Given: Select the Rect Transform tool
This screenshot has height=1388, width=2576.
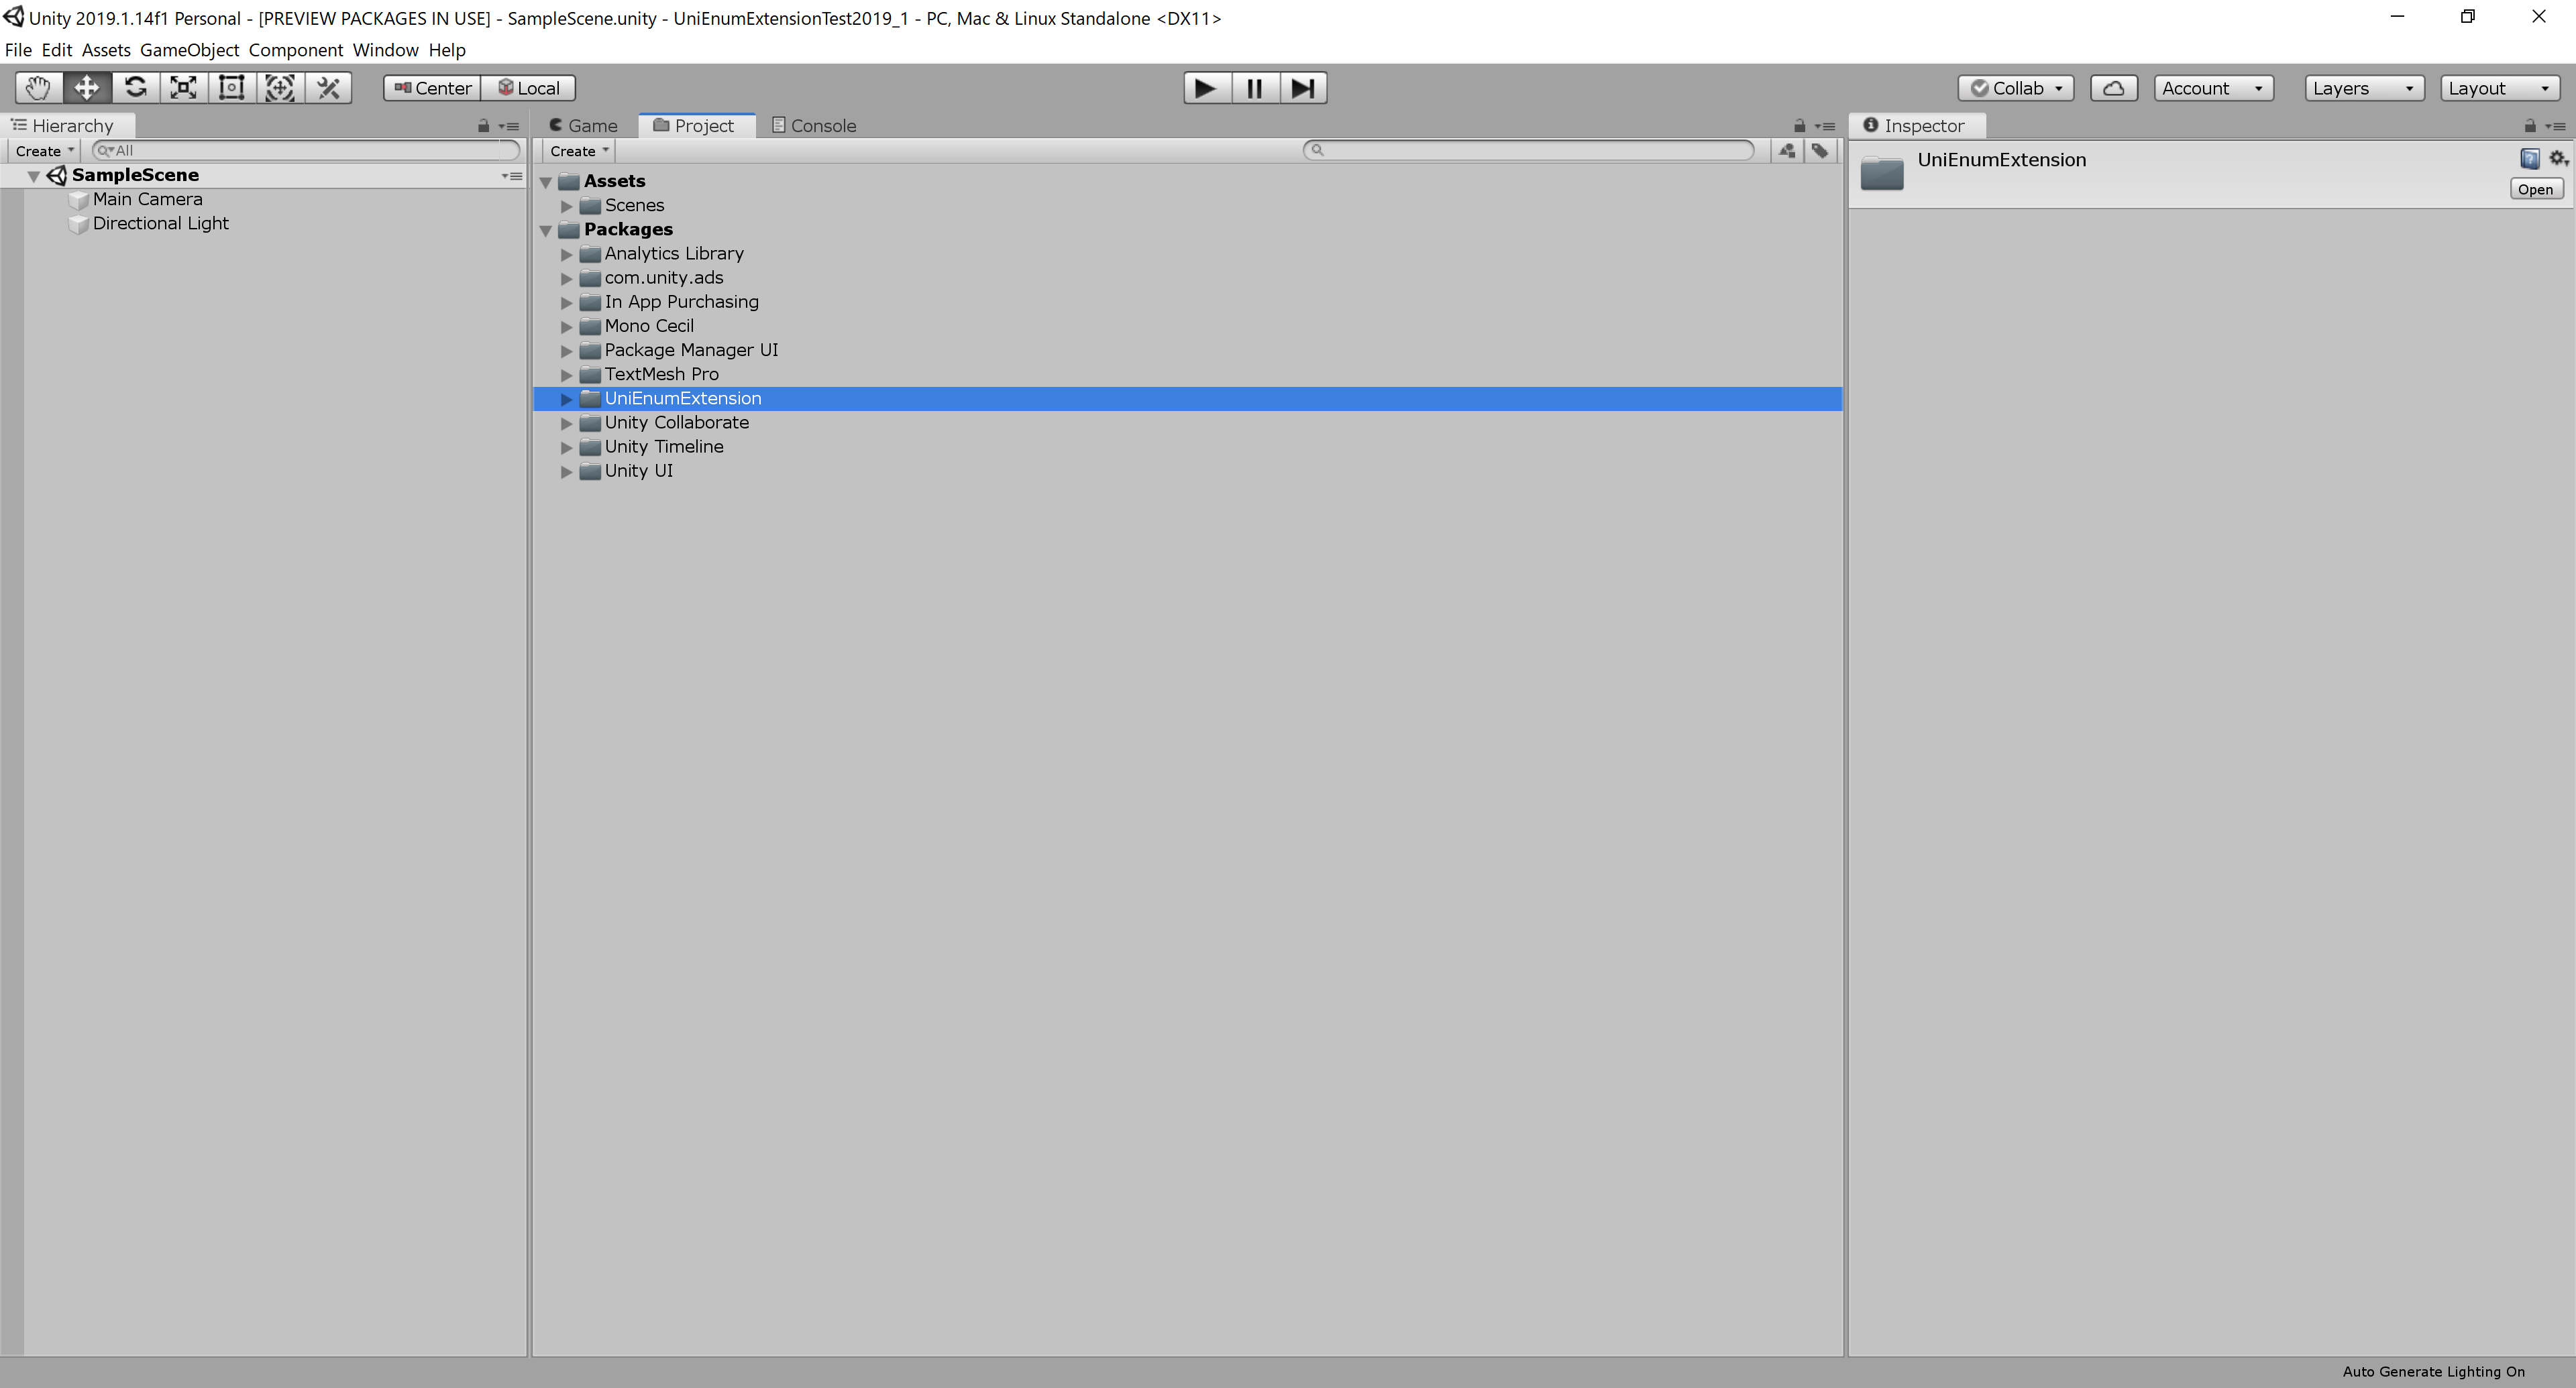Looking at the screenshot, I should point(231,88).
